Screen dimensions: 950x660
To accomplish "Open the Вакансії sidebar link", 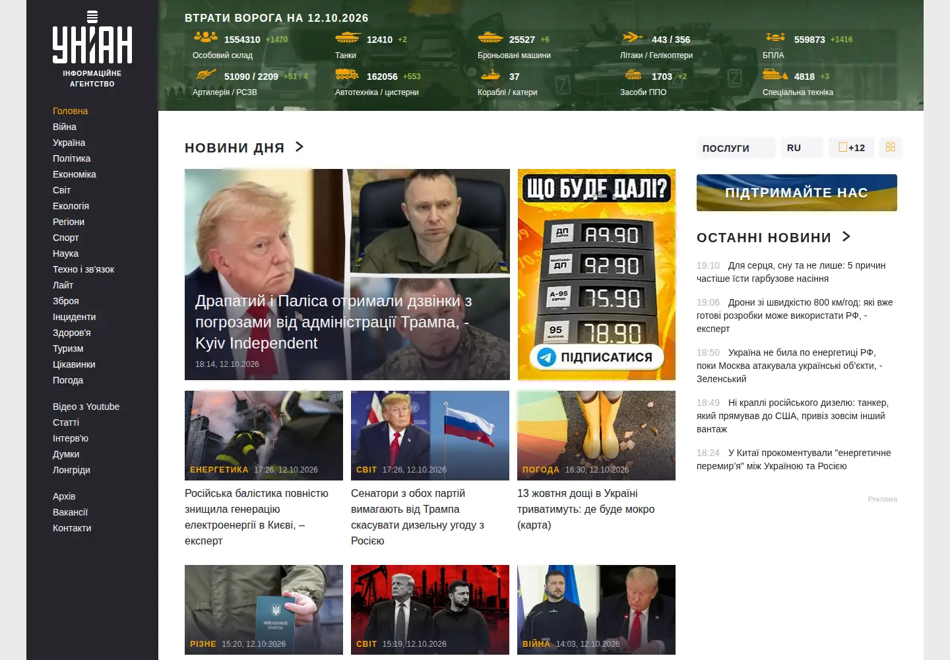I will click(70, 512).
